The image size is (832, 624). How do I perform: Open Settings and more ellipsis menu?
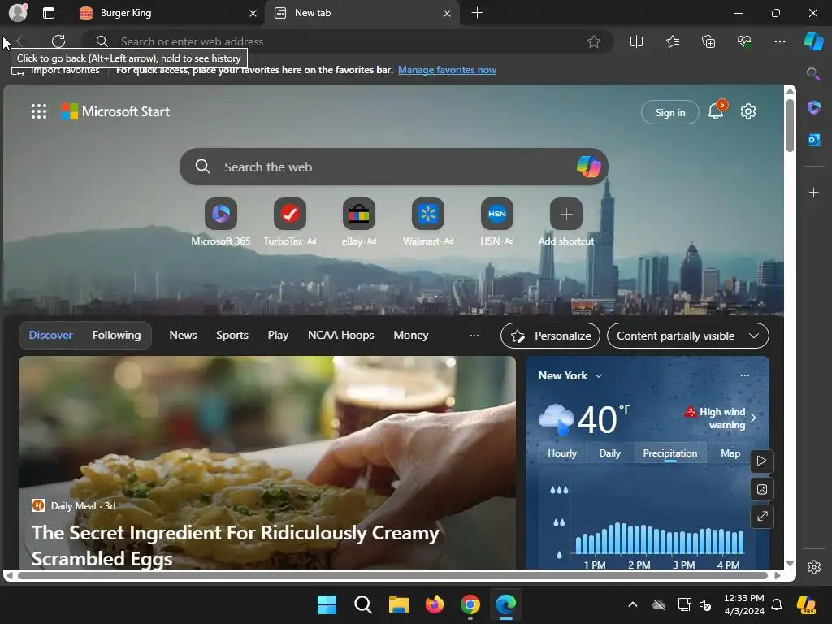click(779, 41)
